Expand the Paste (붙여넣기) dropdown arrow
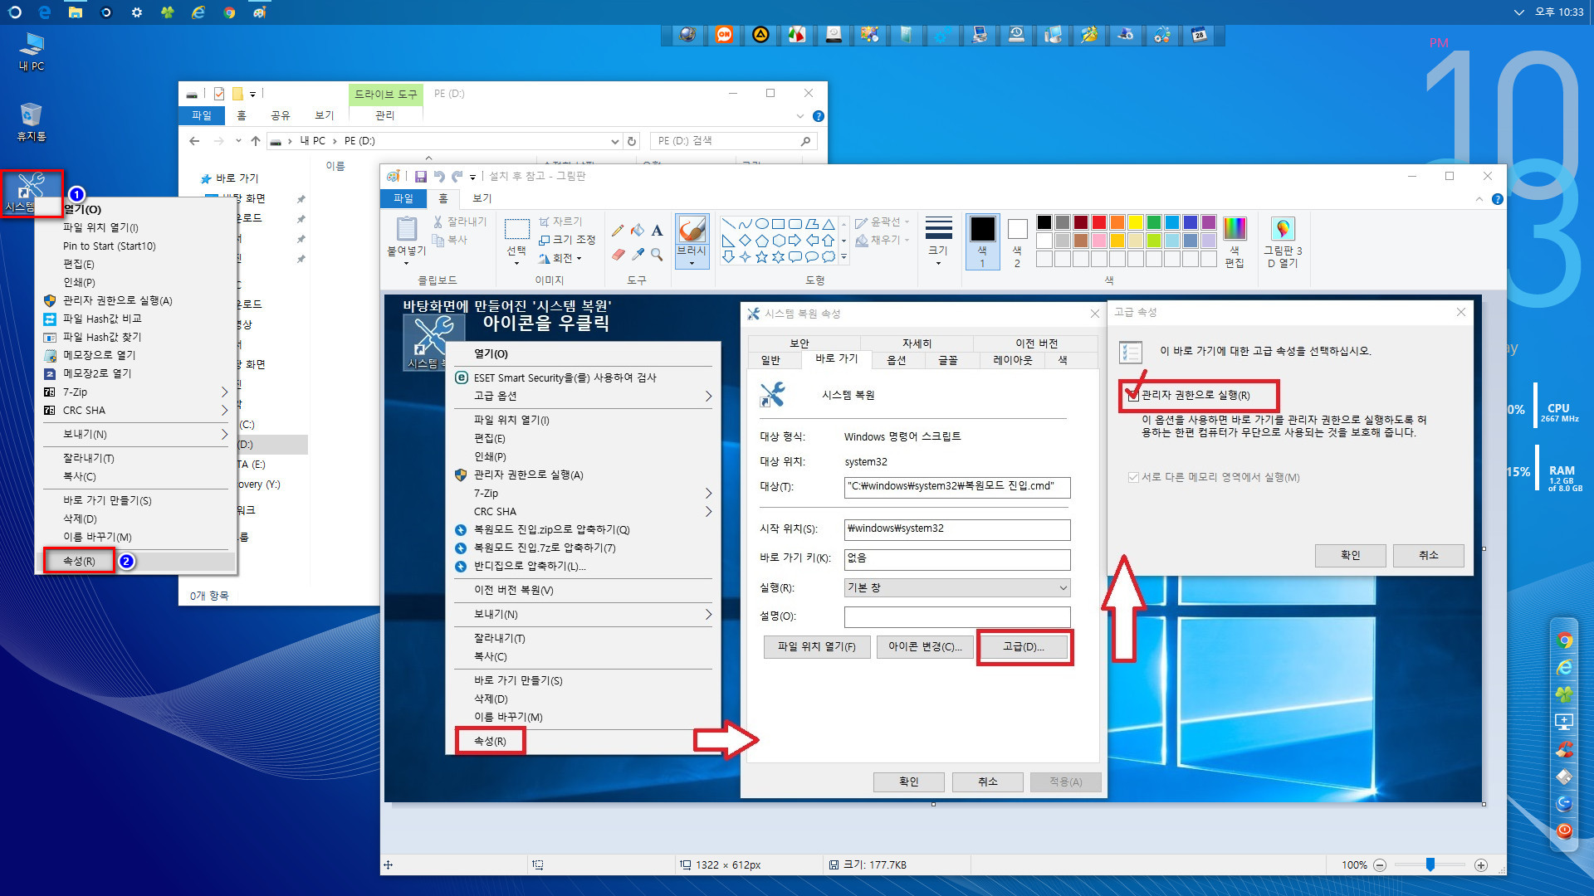Image resolution: width=1594 pixels, height=896 pixels. pyautogui.click(x=407, y=263)
